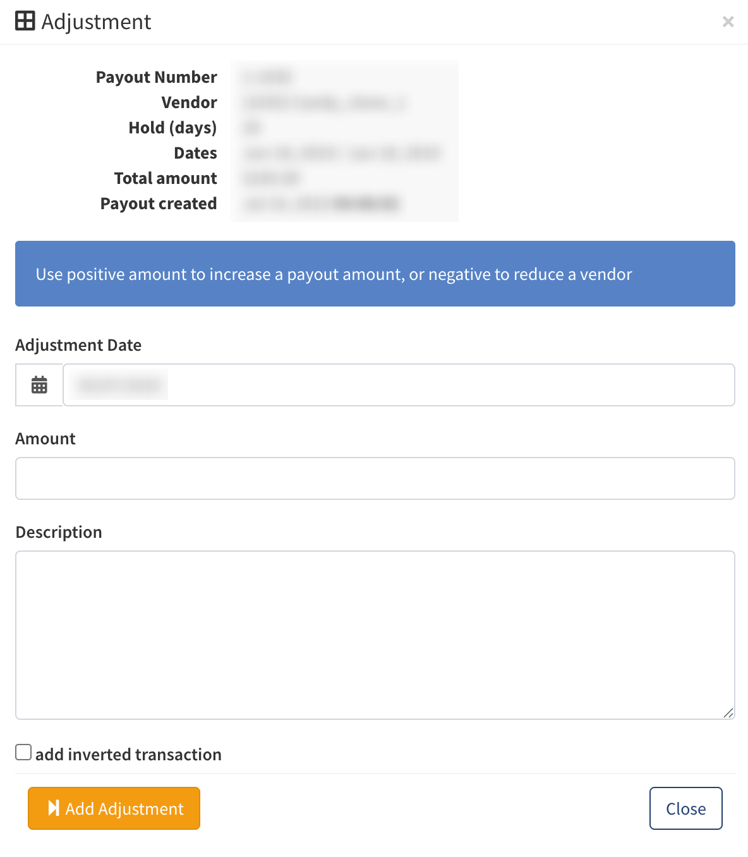Enable the add inverted transaction checkbox
The height and width of the screenshot is (857, 748).
pyautogui.click(x=23, y=752)
